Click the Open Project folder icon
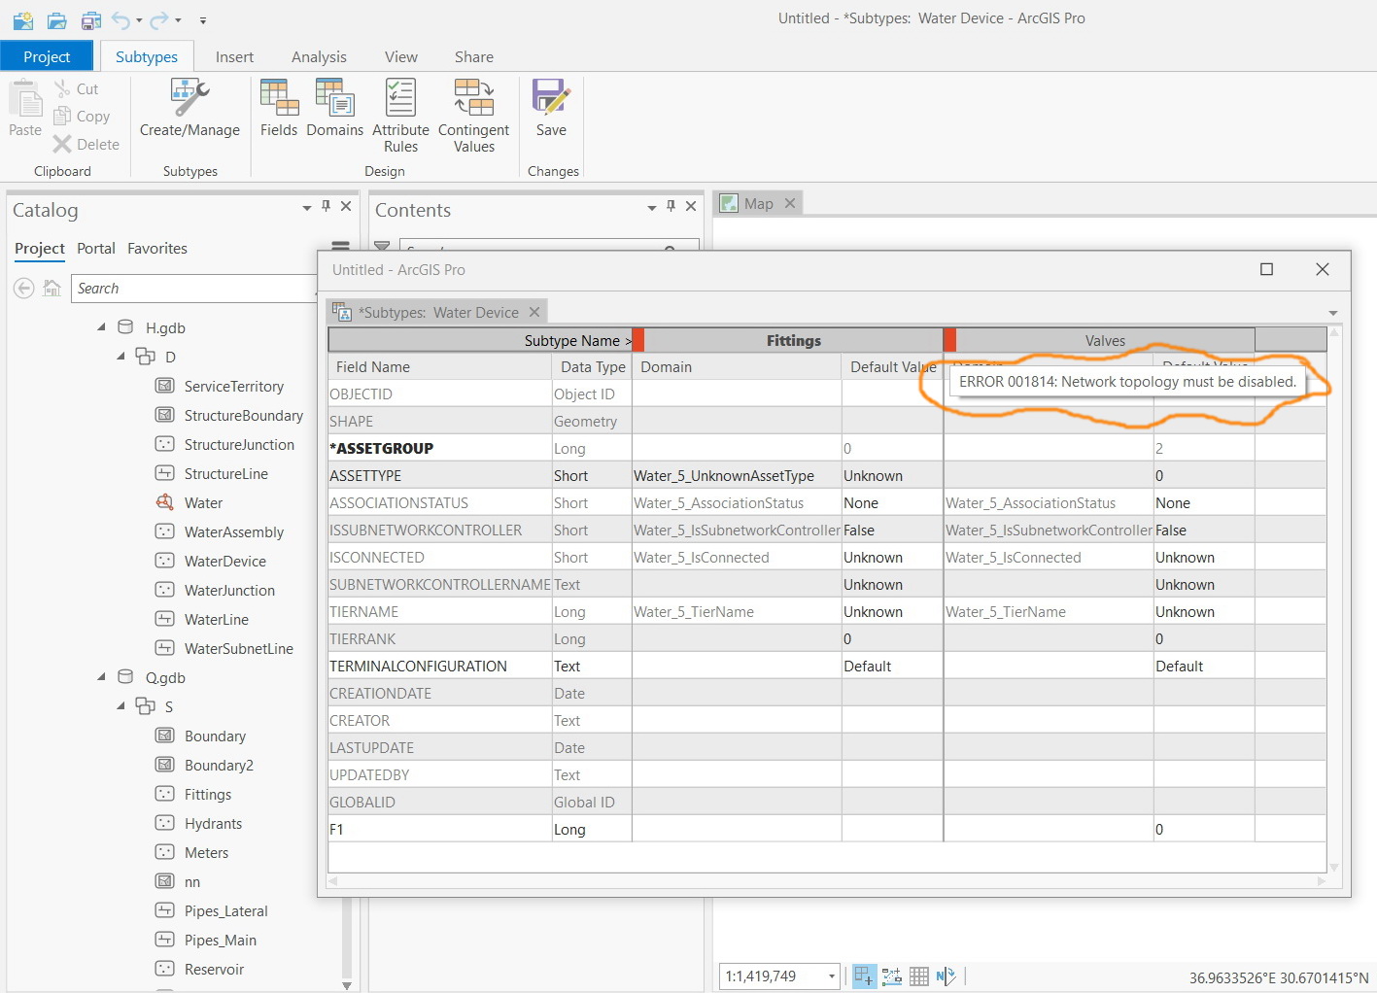The image size is (1377, 993). tap(57, 19)
